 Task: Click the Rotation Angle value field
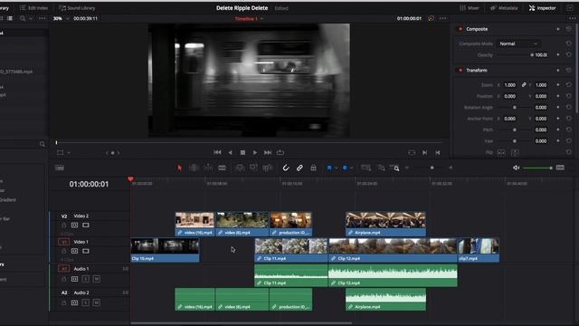[x=541, y=108]
